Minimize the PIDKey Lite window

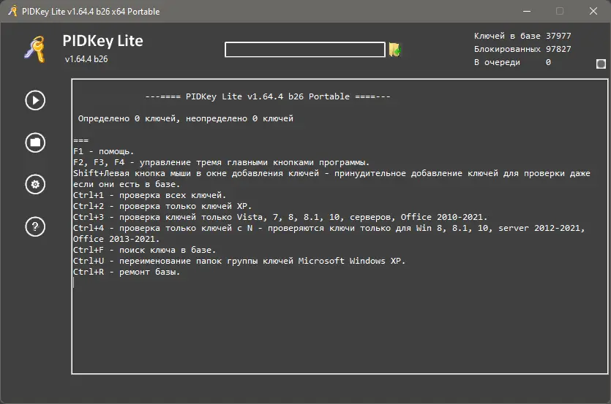point(526,11)
